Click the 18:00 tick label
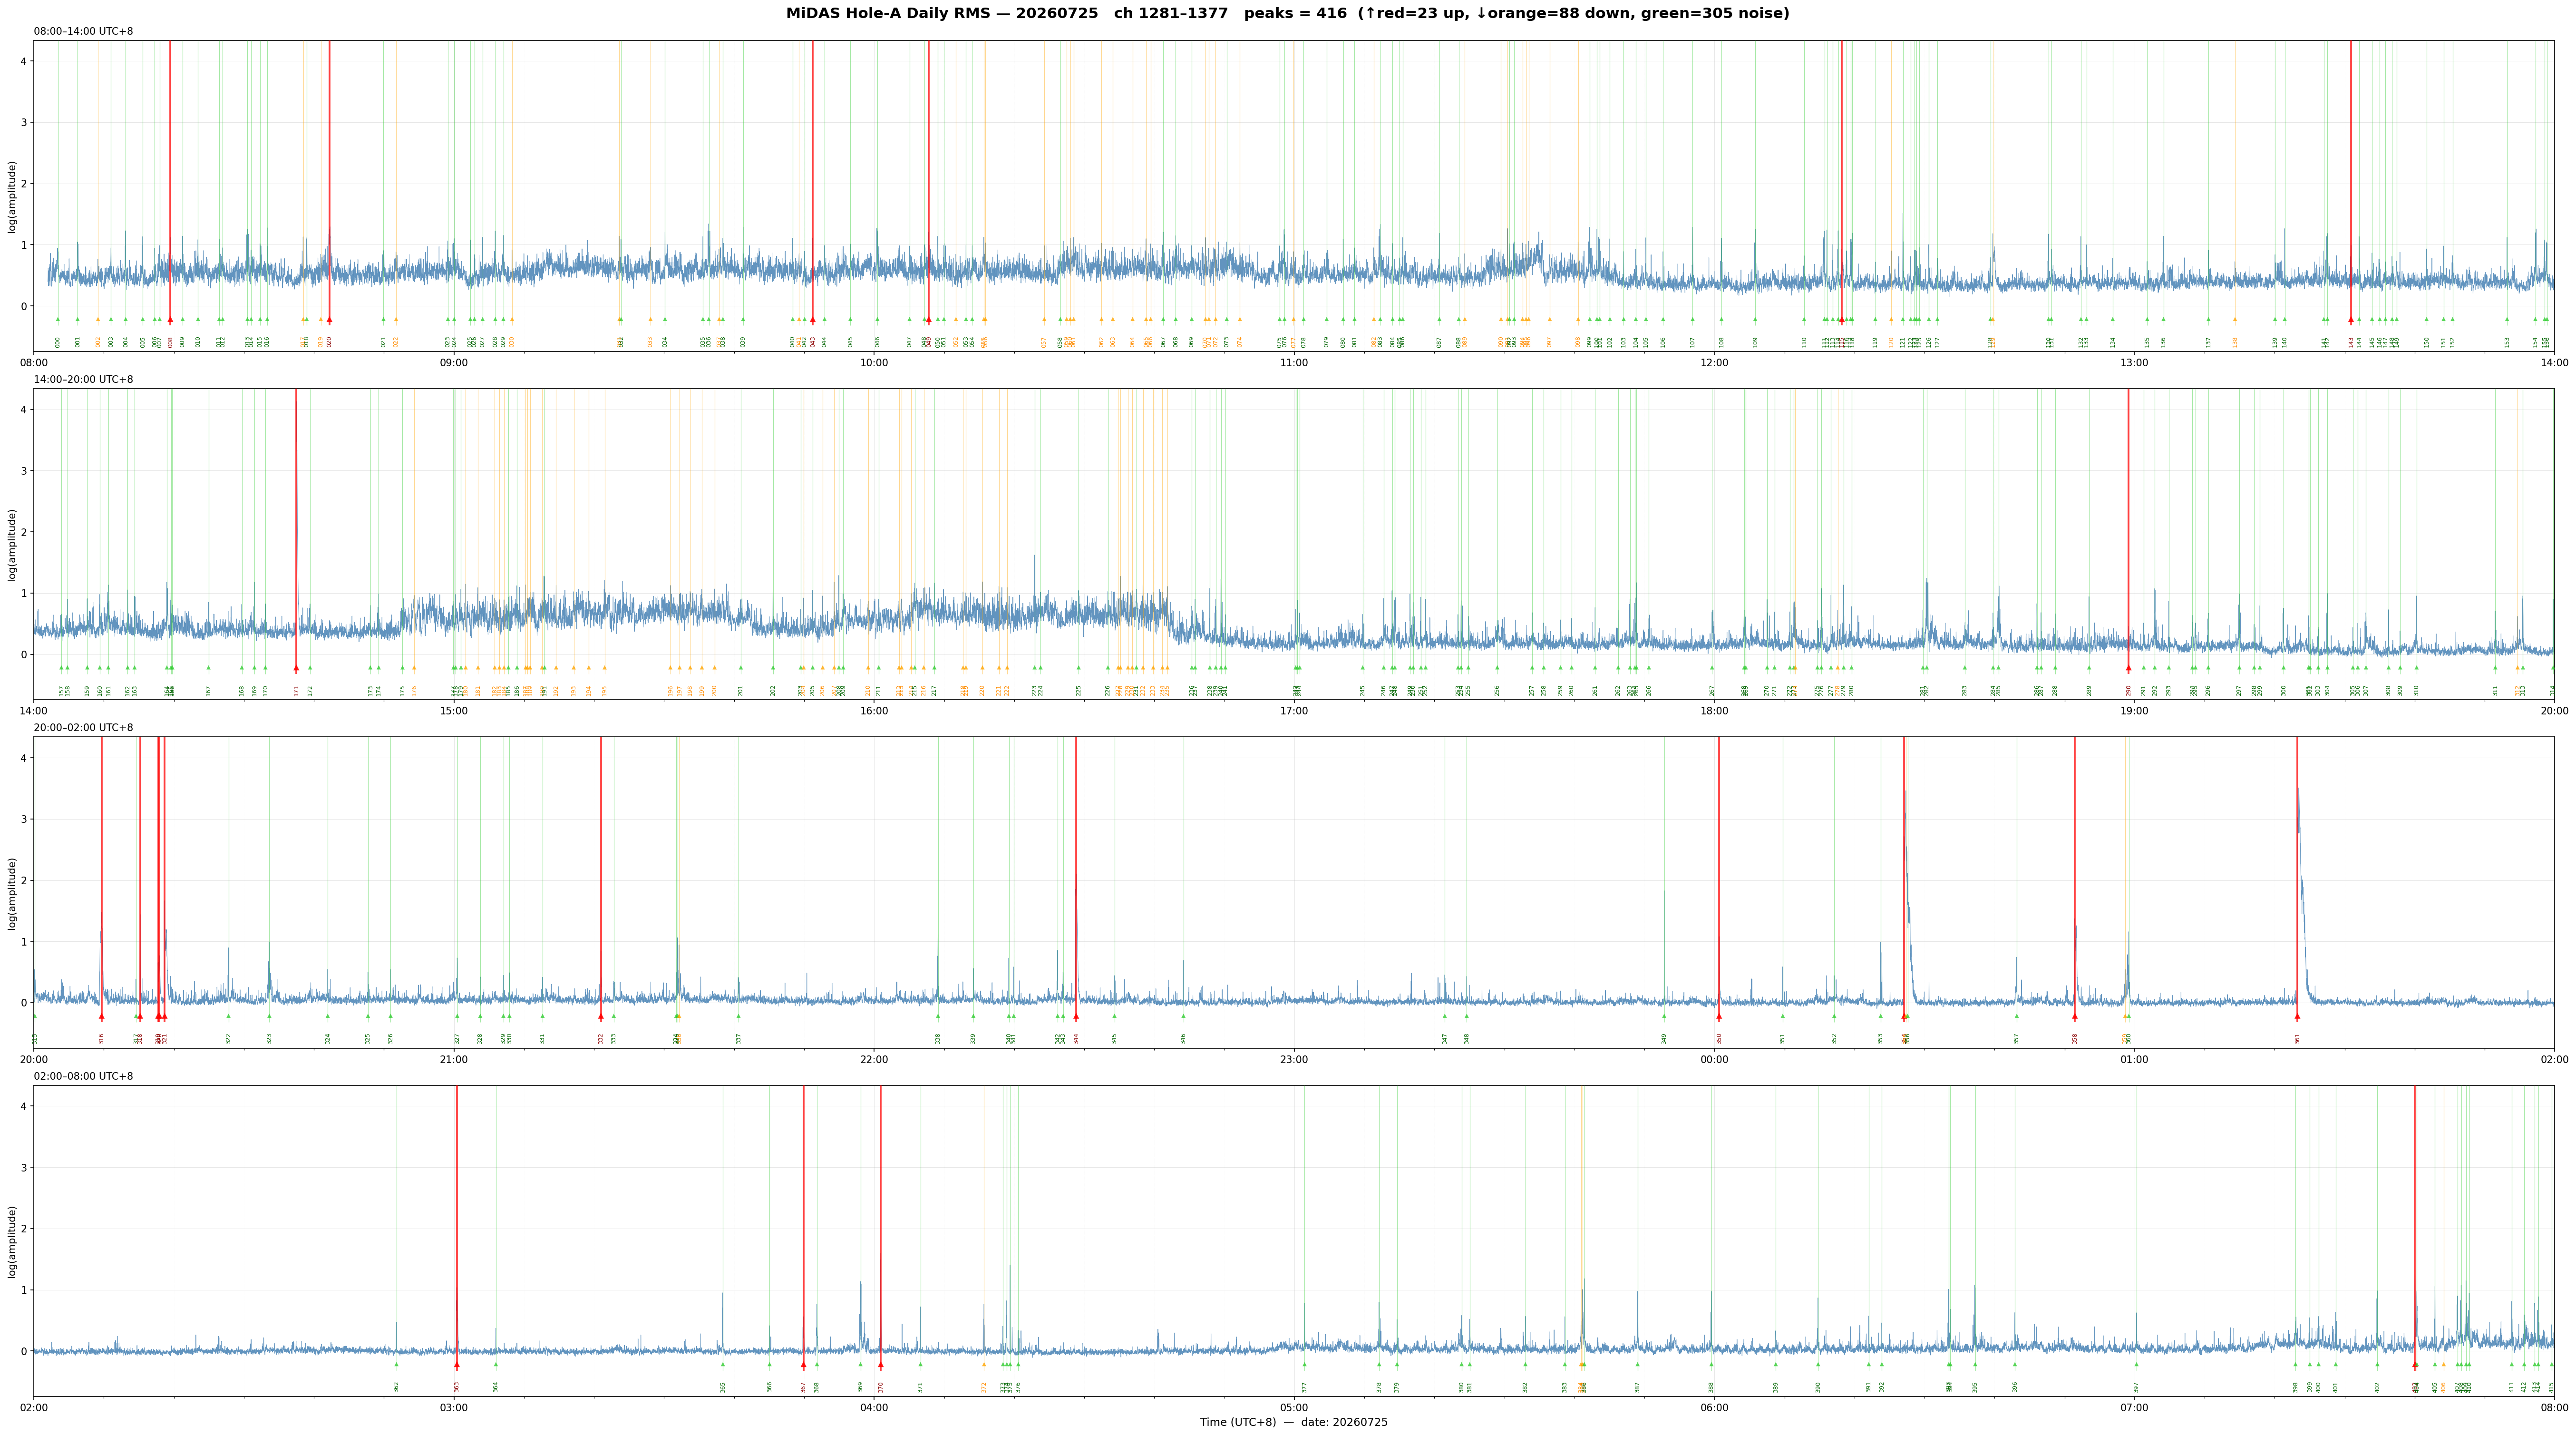Viewport: 2576px width, 1435px height. [1714, 711]
